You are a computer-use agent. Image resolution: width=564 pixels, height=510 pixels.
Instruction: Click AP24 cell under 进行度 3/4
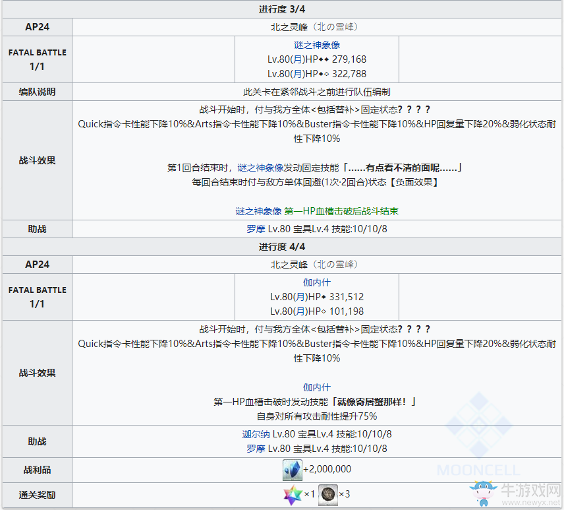[37, 27]
